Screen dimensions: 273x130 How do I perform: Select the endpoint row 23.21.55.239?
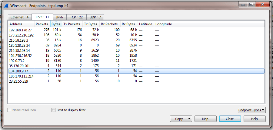click(x=18, y=81)
